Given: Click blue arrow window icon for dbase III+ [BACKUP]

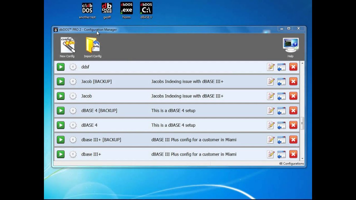Looking at the screenshot, I should point(281,140).
